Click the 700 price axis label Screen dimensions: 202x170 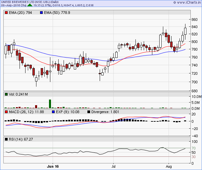[x=194, y=82]
